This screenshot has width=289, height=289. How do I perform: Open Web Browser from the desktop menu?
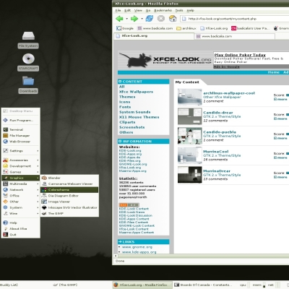[x=21, y=142]
